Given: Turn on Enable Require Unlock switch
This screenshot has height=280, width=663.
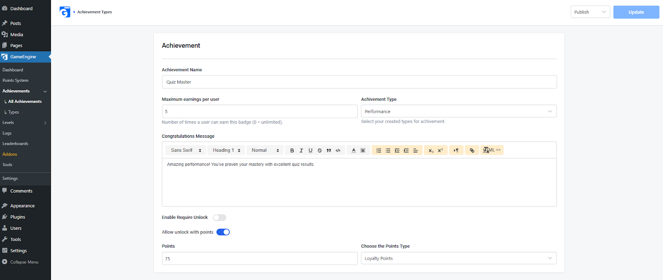Looking at the screenshot, I should click(x=220, y=218).
